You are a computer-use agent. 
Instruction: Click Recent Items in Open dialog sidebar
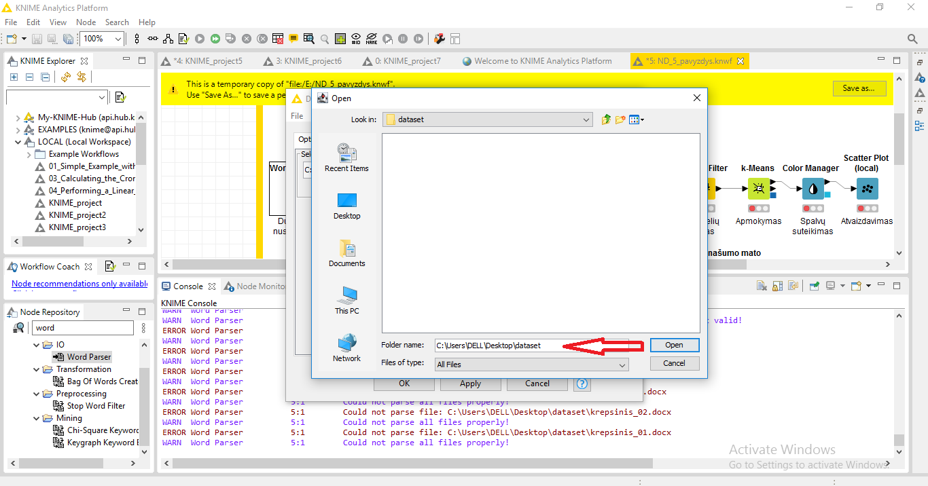(346, 158)
